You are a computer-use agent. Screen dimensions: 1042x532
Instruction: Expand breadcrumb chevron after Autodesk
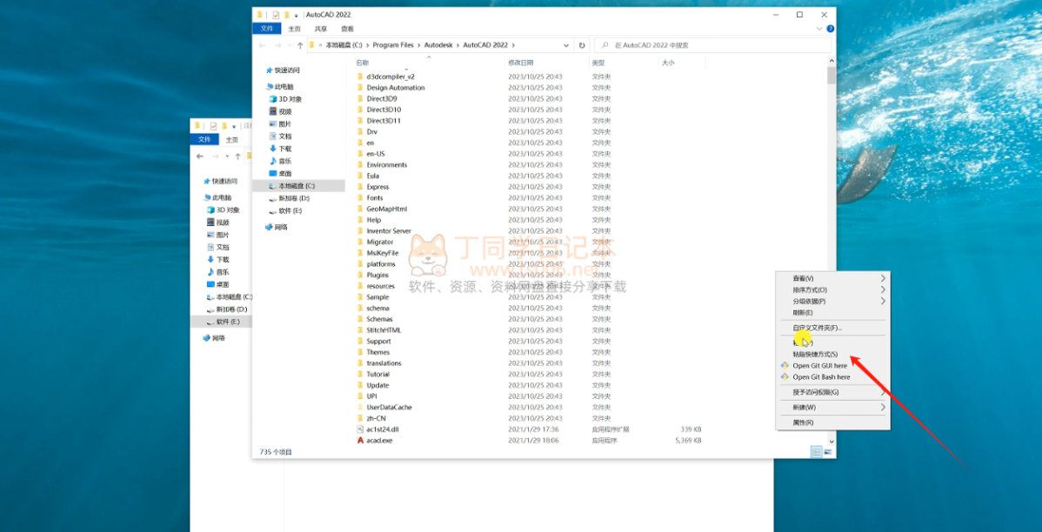click(458, 45)
